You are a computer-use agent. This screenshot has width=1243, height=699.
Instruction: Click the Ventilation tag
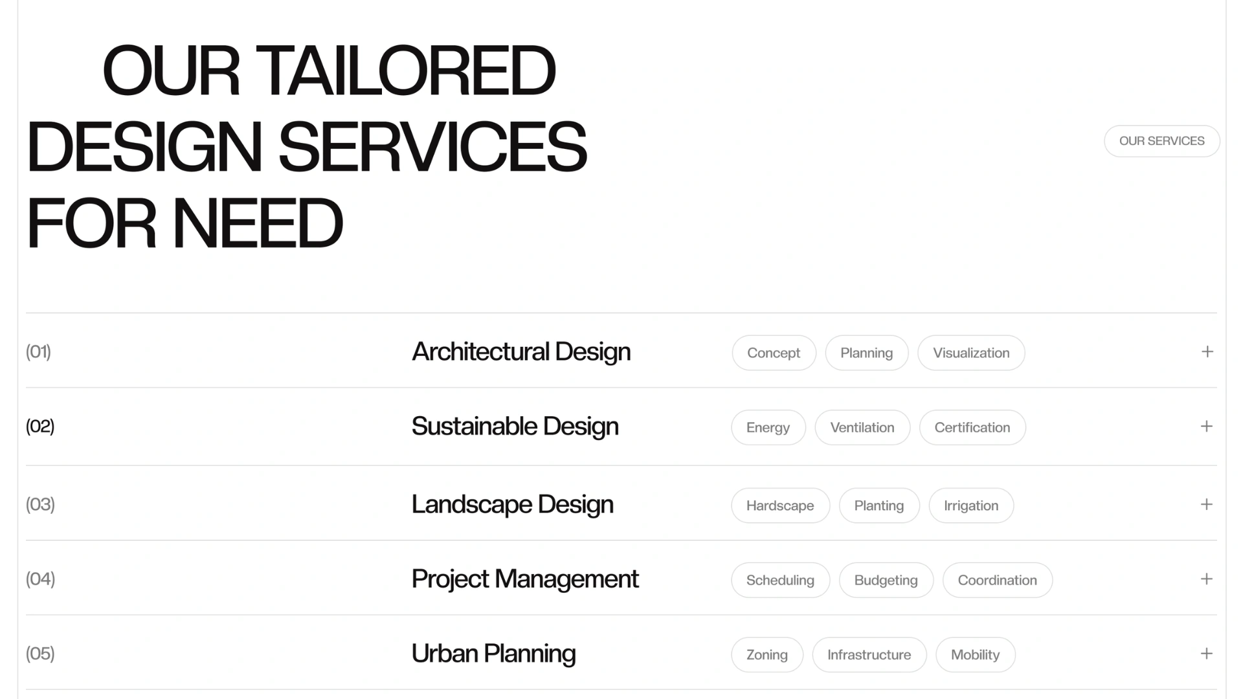(x=862, y=427)
